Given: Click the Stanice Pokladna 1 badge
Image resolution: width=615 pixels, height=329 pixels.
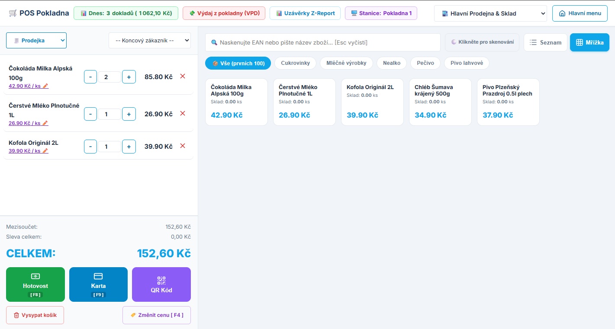Looking at the screenshot, I should click(x=381, y=13).
